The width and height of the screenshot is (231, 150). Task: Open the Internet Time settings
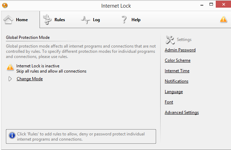pos(177,71)
